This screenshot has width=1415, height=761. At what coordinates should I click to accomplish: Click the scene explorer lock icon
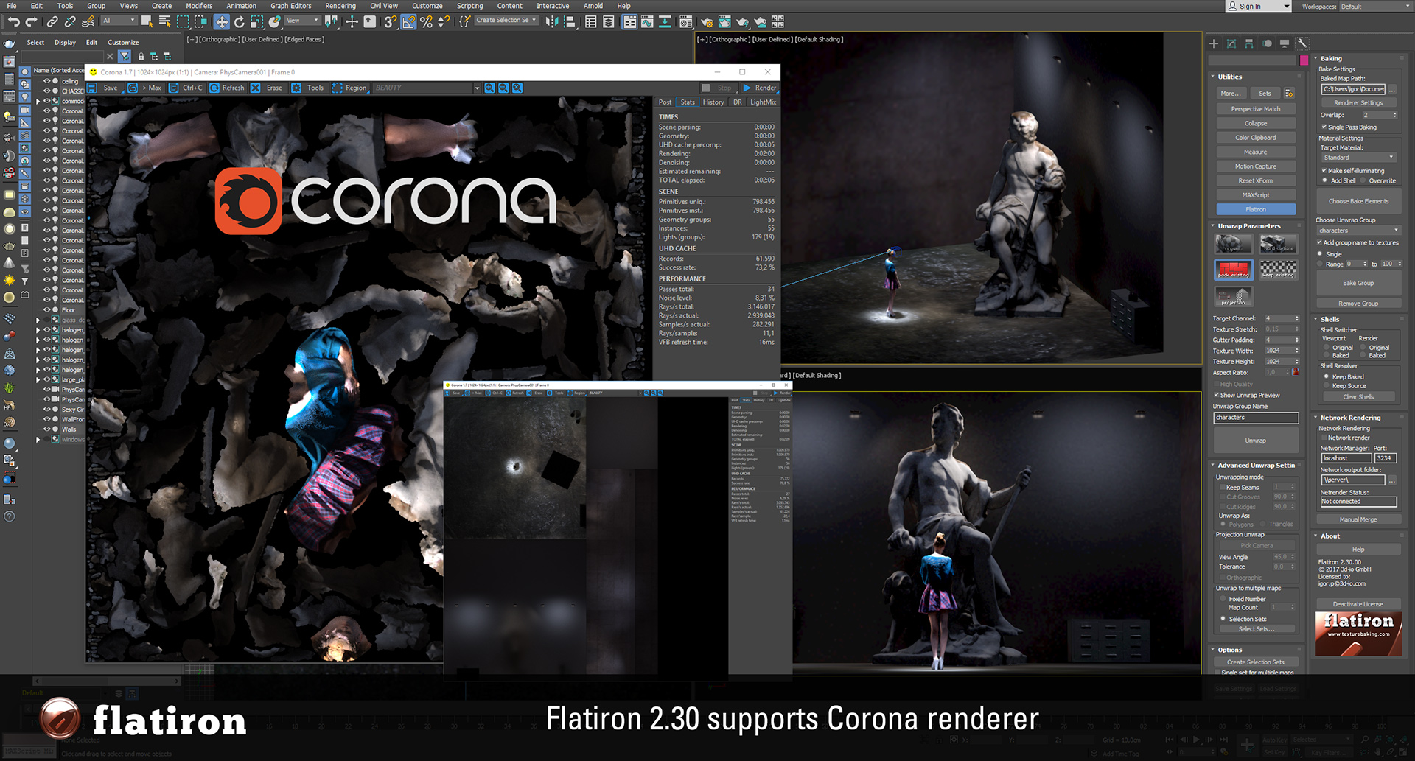pyautogui.click(x=141, y=56)
